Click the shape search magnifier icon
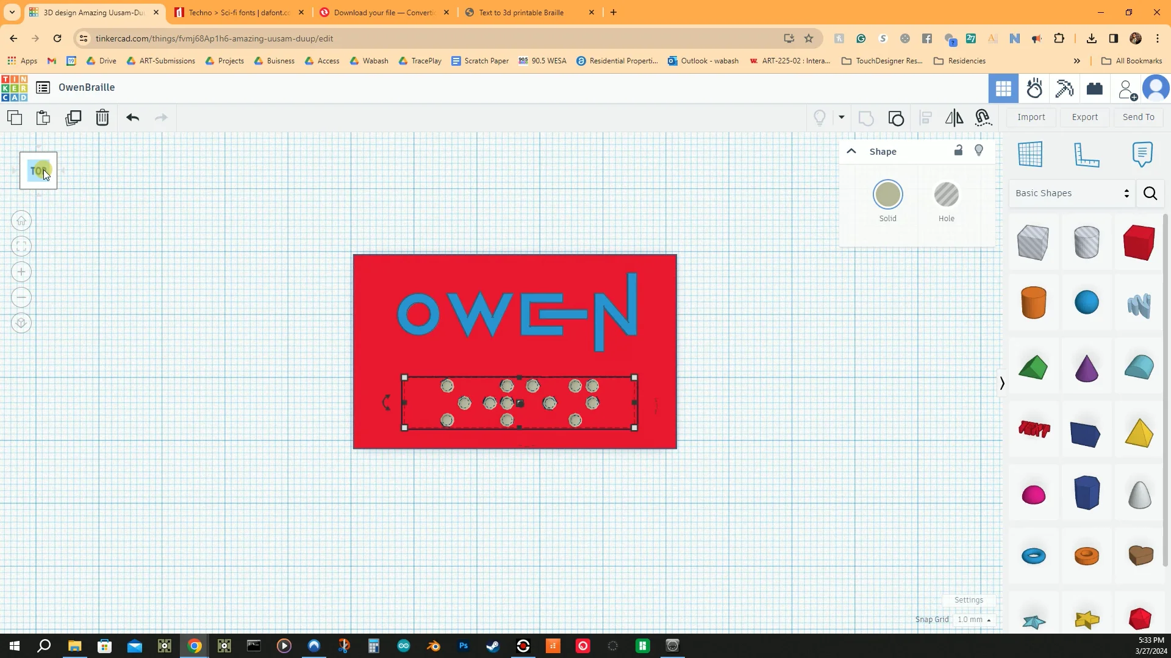Screen dimensions: 1171x658 coord(1151,193)
